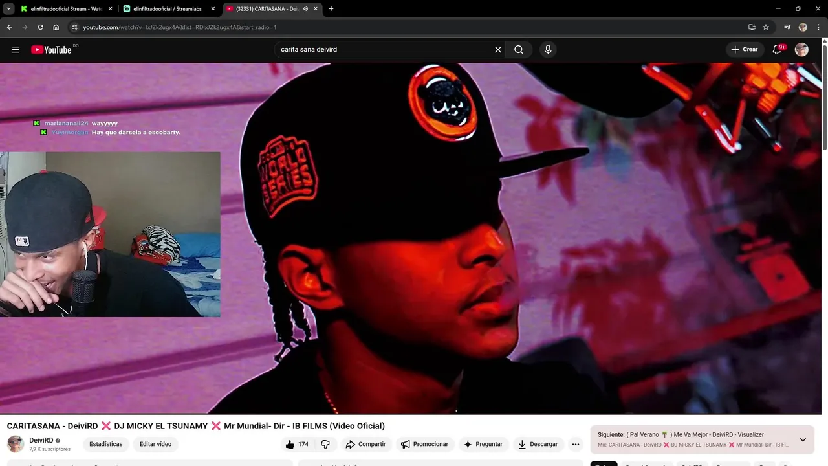The height and width of the screenshot is (466, 828).
Task: Go to YouTube home via the logo
Action: point(51,50)
